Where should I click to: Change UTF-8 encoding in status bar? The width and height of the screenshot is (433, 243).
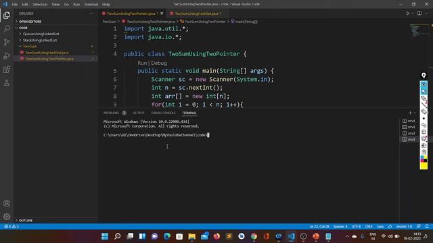coord(356,227)
